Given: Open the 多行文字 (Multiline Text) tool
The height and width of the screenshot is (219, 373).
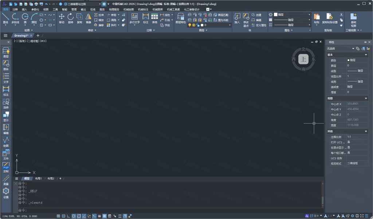Looking at the screenshot, I should [x=134, y=17].
